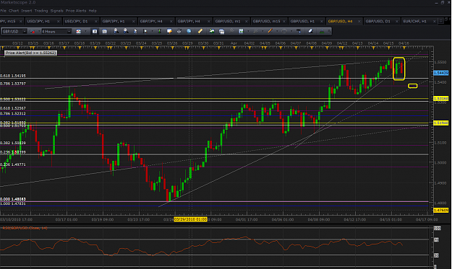This screenshot has width=452, height=269.
Task: Open the Help menu
Action: click(x=93, y=11)
